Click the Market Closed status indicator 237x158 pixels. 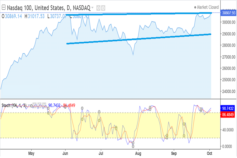(206, 7)
